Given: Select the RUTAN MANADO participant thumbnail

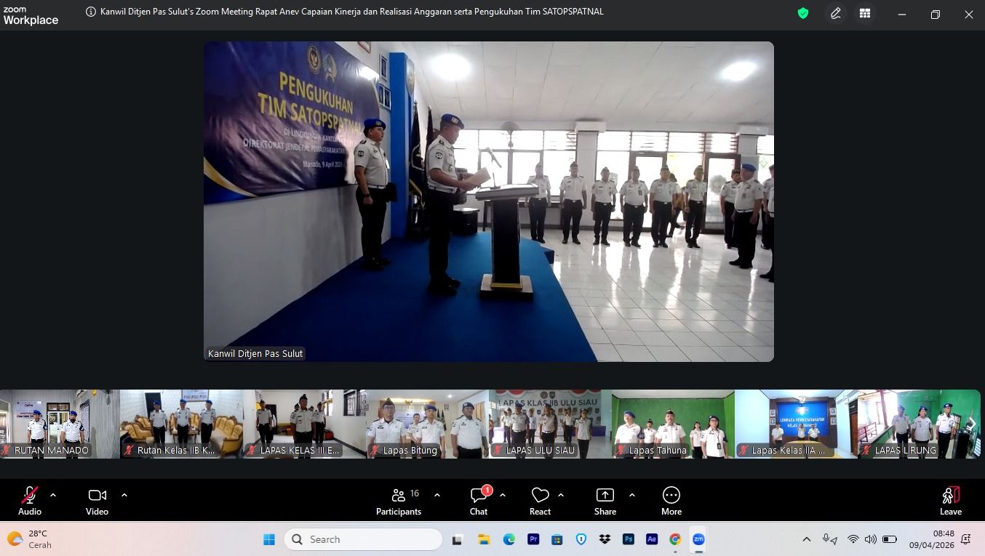Looking at the screenshot, I should [x=59, y=424].
